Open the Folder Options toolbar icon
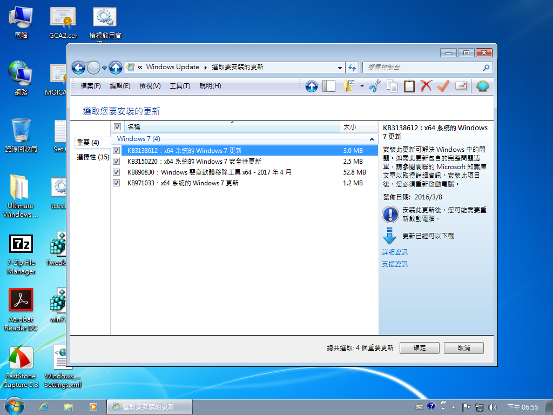553x415 pixels. coord(349,86)
